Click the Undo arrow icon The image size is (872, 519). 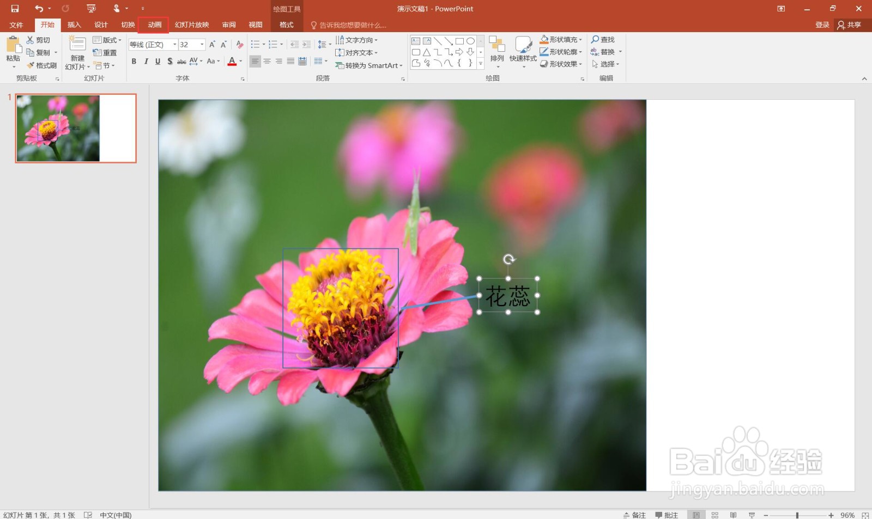(x=39, y=9)
